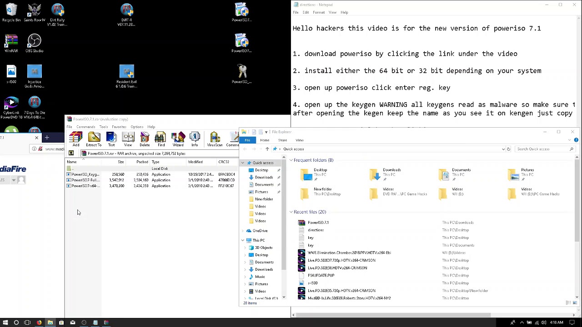Open Saints Row IV desktop icon
The height and width of the screenshot is (327, 582).
click(x=35, y=13)
